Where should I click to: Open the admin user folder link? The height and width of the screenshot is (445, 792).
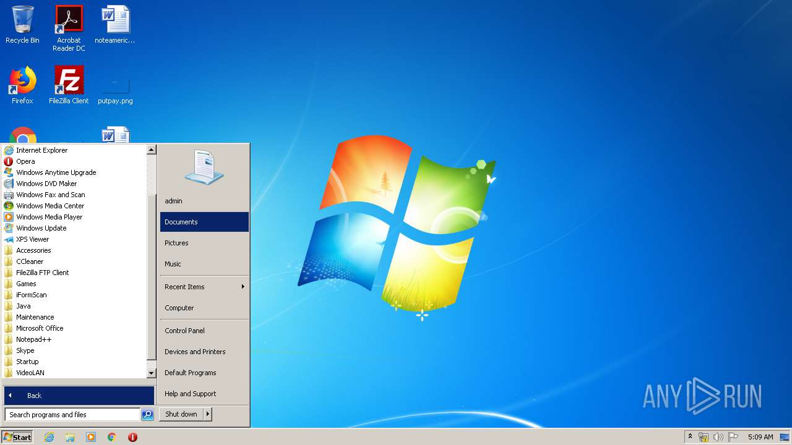204,201
